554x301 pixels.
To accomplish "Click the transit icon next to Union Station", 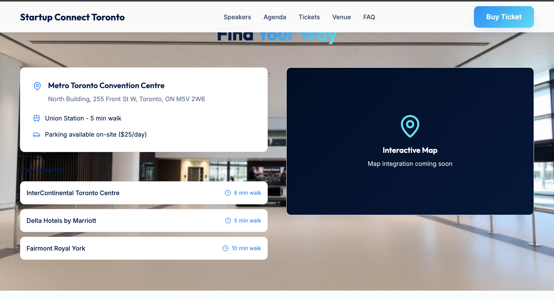I will tap(37, 118).
